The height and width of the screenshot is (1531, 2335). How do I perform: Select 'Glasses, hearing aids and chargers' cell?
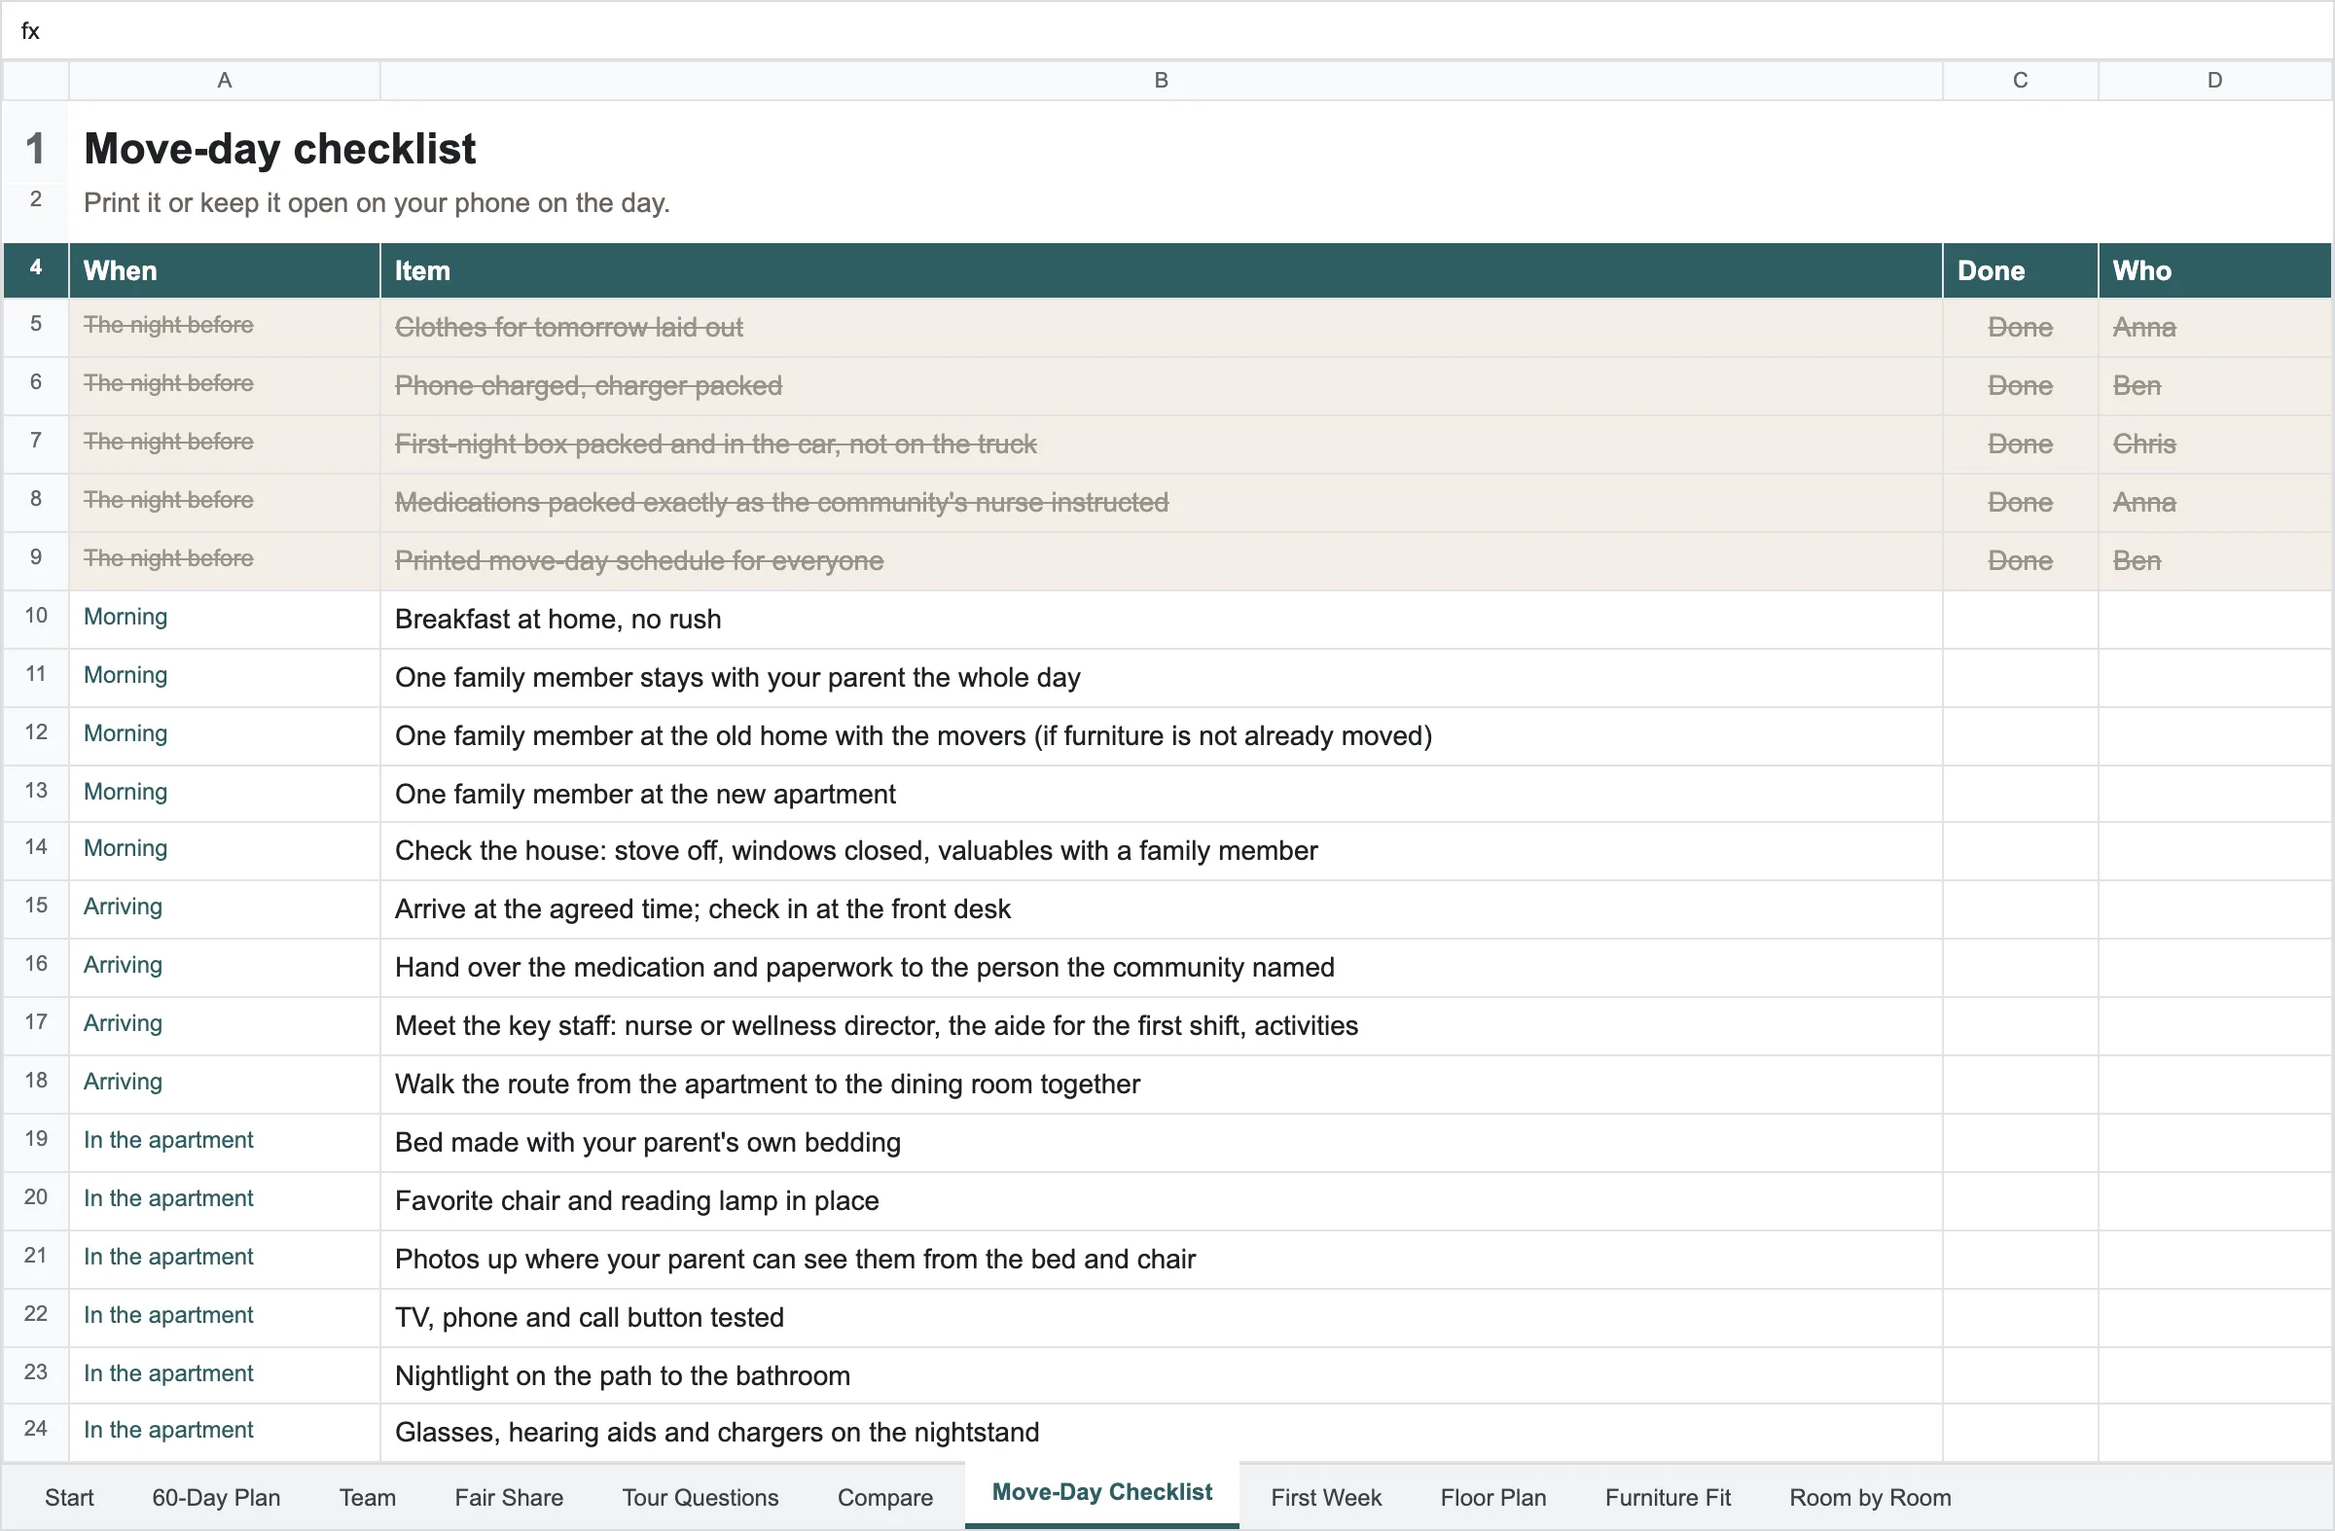[1161, 1433]
